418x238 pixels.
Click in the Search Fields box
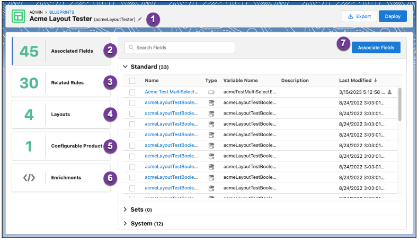click(180, 47)
